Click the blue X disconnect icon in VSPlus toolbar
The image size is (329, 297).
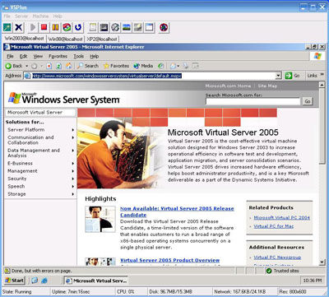tap(18, 27)
